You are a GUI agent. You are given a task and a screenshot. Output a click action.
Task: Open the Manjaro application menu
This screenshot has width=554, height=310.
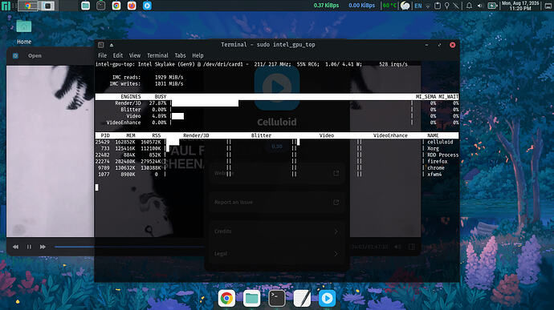6,6
